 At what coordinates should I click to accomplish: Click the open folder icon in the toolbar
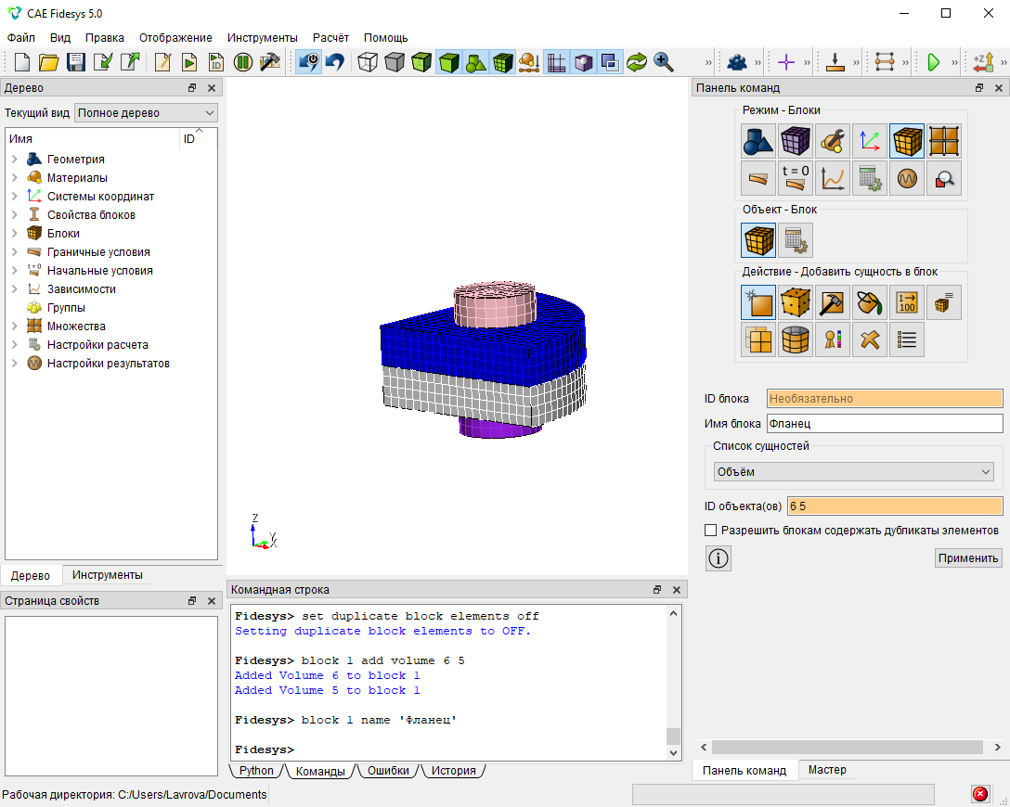pos(49,62)
